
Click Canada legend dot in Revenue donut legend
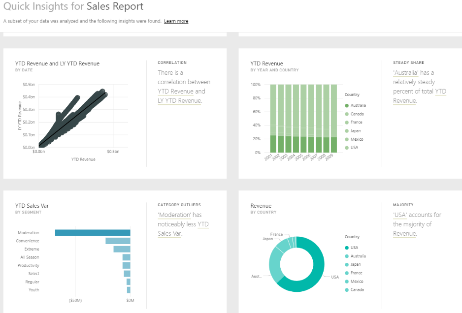point(347,290)
